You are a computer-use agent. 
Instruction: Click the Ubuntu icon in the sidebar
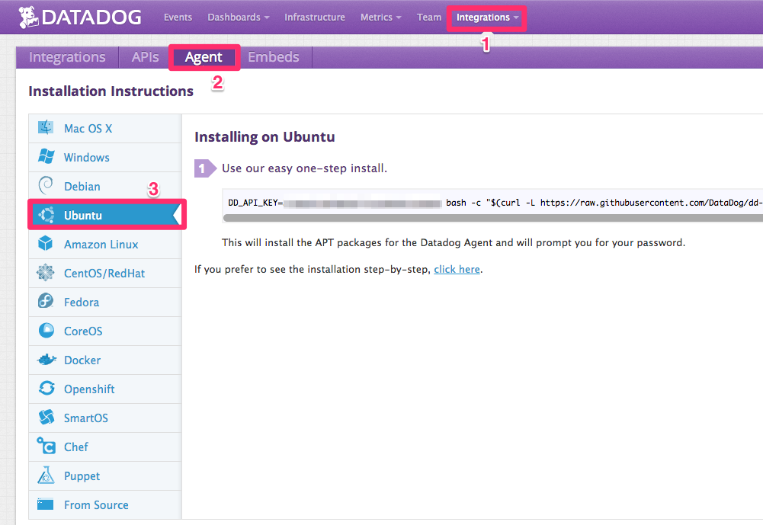[x=47, y=215]
